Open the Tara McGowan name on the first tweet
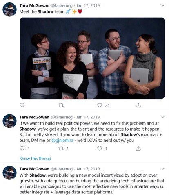The height and width of the screenshot is (195, 169). coord(34,5)
